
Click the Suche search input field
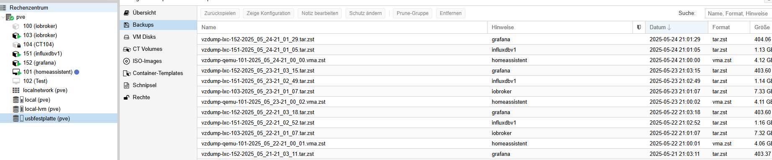coord(738,13)
